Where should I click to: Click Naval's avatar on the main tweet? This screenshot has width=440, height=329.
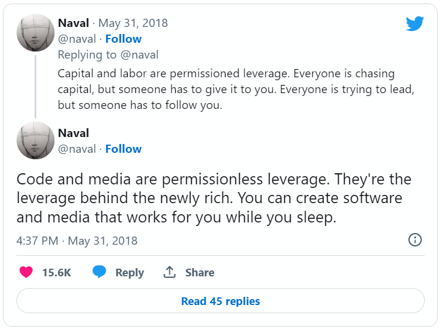pyautogui.click(x=35, y=140)
